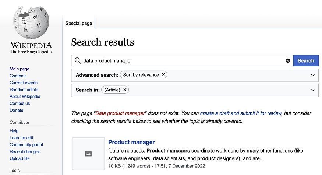Open the Upload file link
The height and width of the screenshot is (175, 322).
point(20,158)
